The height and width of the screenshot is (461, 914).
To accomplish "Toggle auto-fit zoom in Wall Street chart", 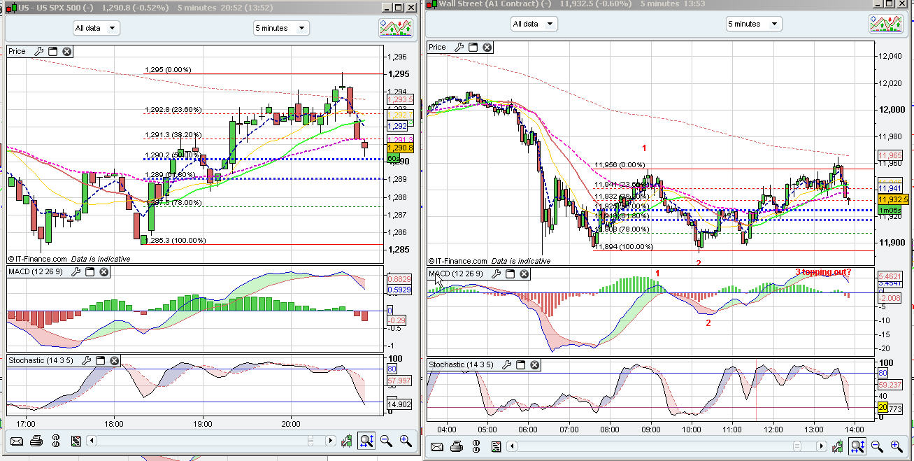I will tap(857, 446).
